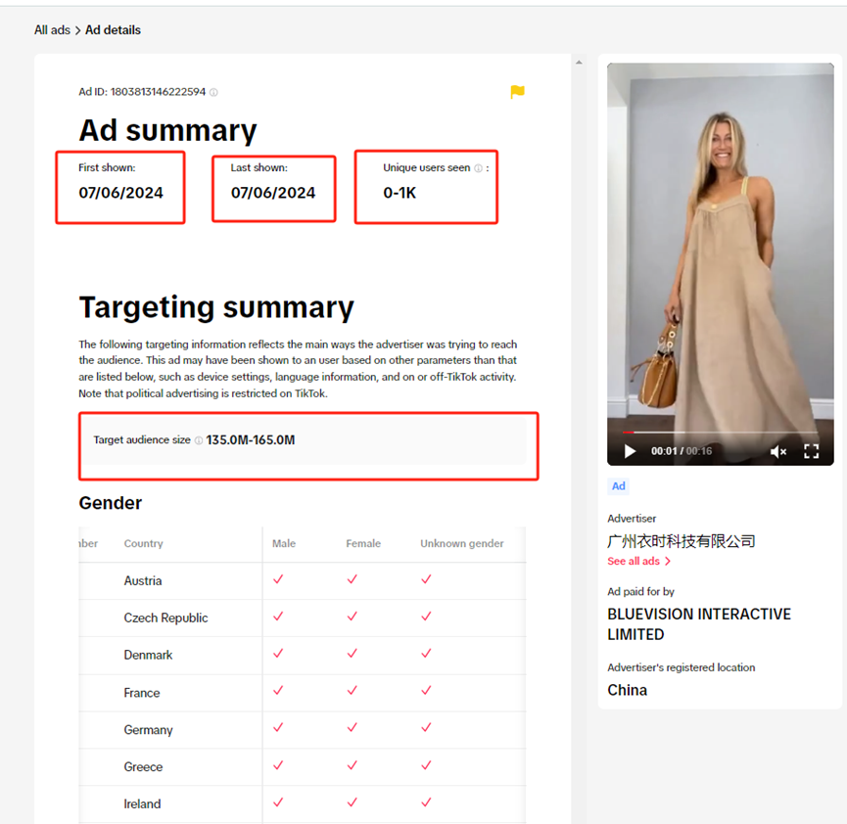Click the Male checkmark for Ireland
Viewport: 847px width, 824px height.
point(278,802)
